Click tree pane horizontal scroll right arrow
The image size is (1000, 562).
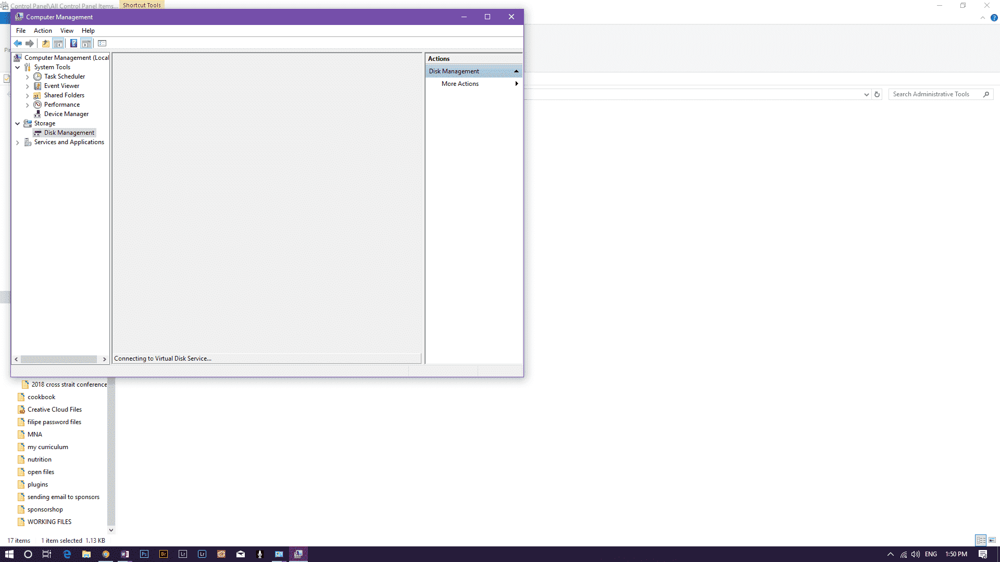[x=104, y=359]
